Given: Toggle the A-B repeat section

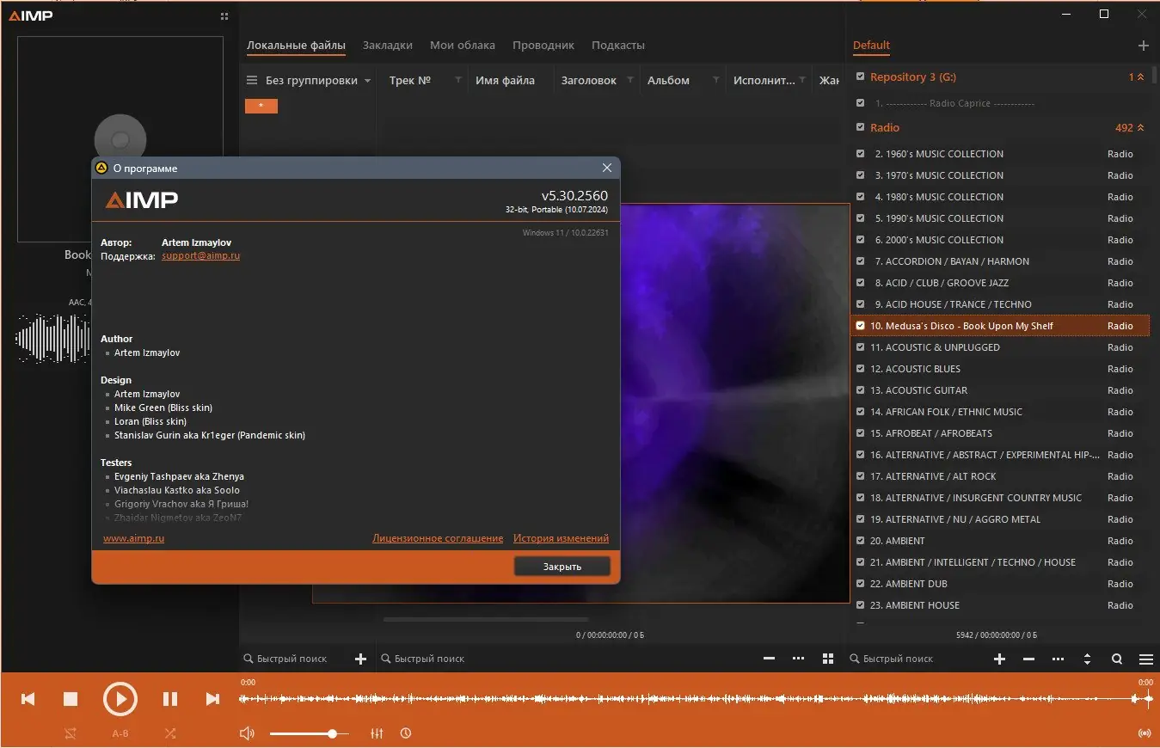Looking at the screenshot, I should click(x=120, y=733).
